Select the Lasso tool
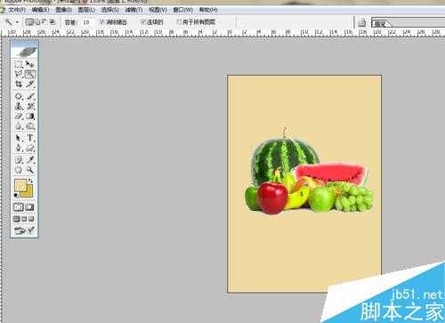Image resolution: width=445 pixels, height=323 pixels. [x=19, y=74]
